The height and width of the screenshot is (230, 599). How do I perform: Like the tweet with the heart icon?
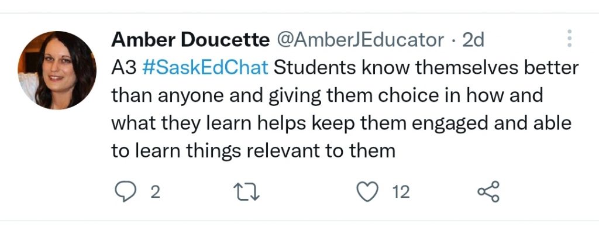(x=367, y=191)
